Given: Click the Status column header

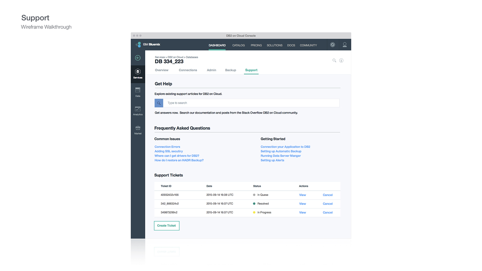Looking at the screenshot, I should [257, 186].
